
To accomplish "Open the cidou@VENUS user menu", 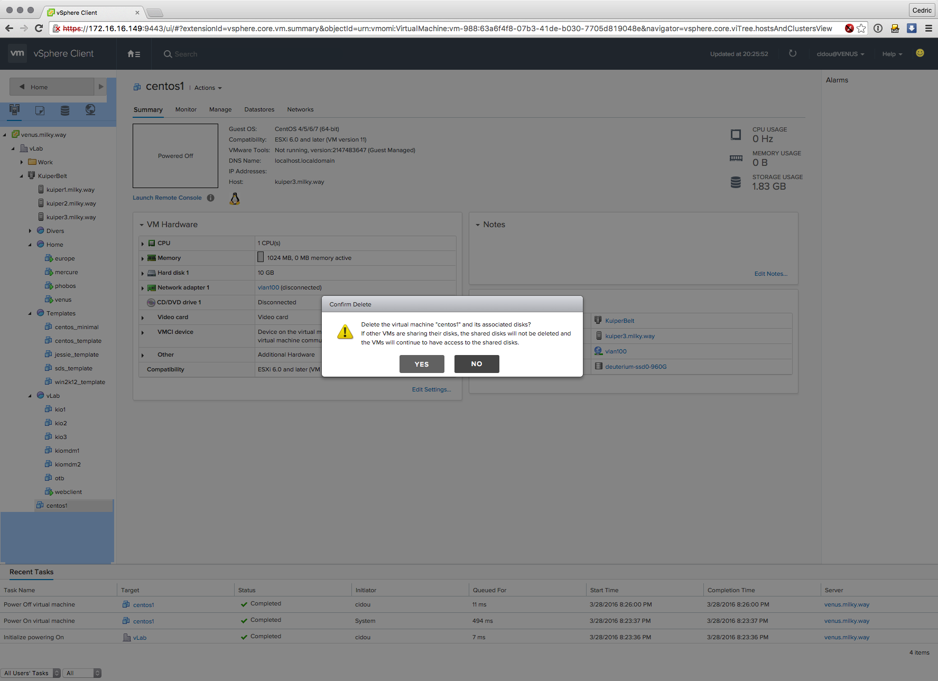I will [x=840, y=54].
